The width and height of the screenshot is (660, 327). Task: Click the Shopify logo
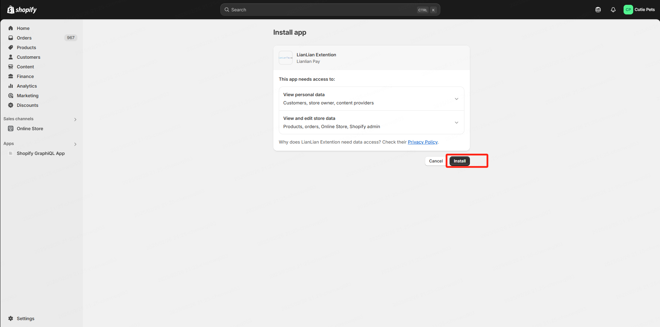coord(22,10)
